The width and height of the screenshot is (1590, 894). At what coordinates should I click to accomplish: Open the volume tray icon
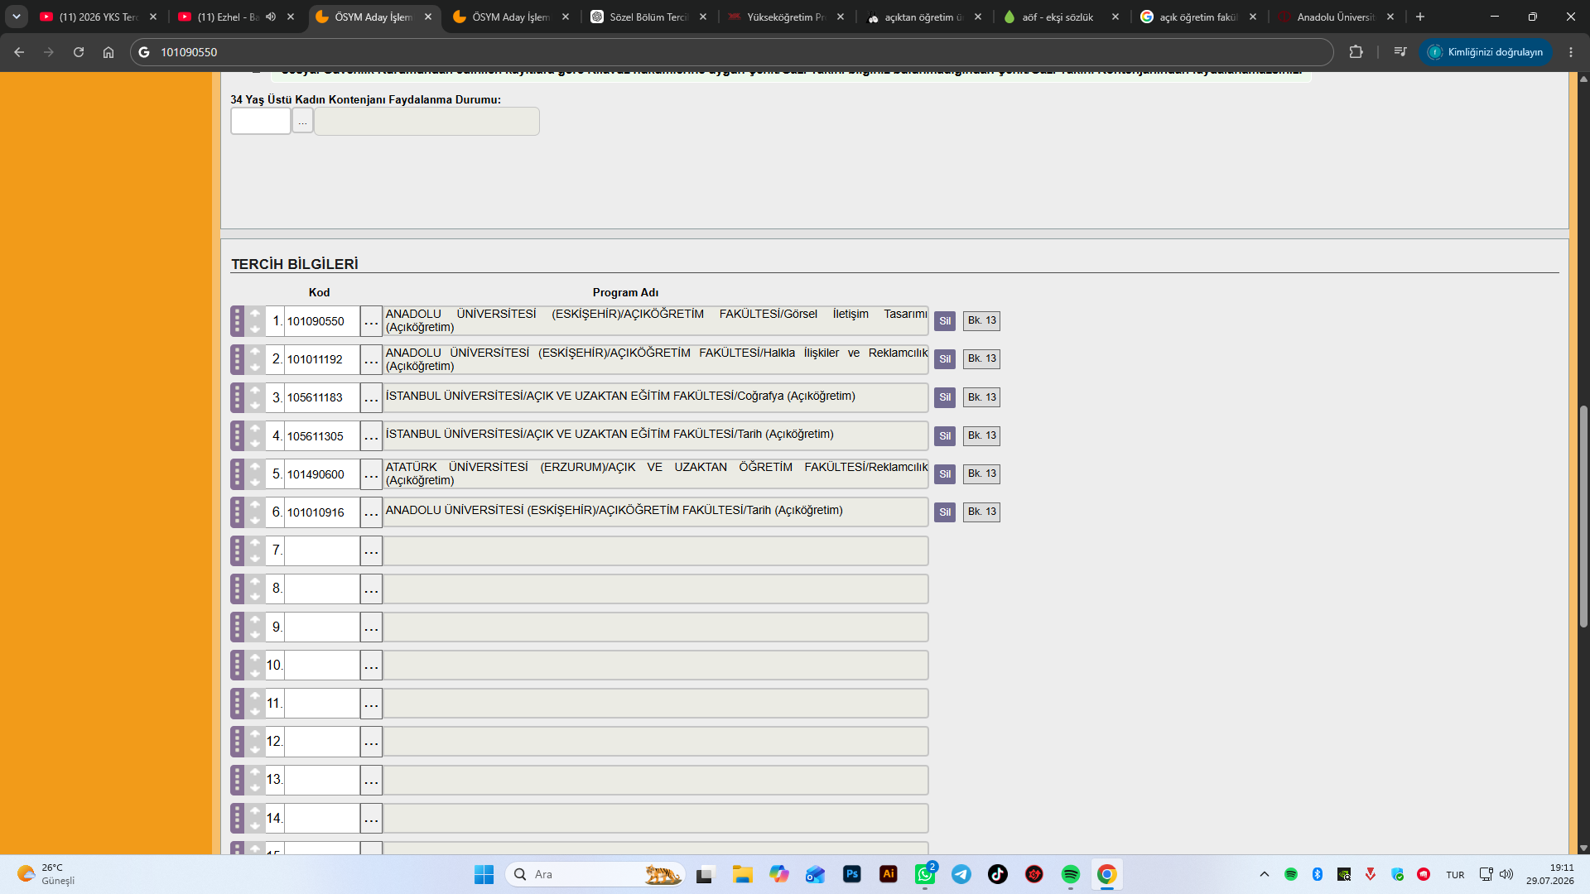(x=1506, y=874)
